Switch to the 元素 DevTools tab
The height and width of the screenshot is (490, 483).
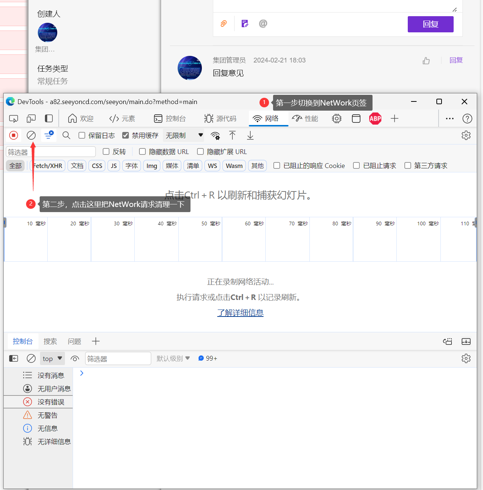click(122, 118)
